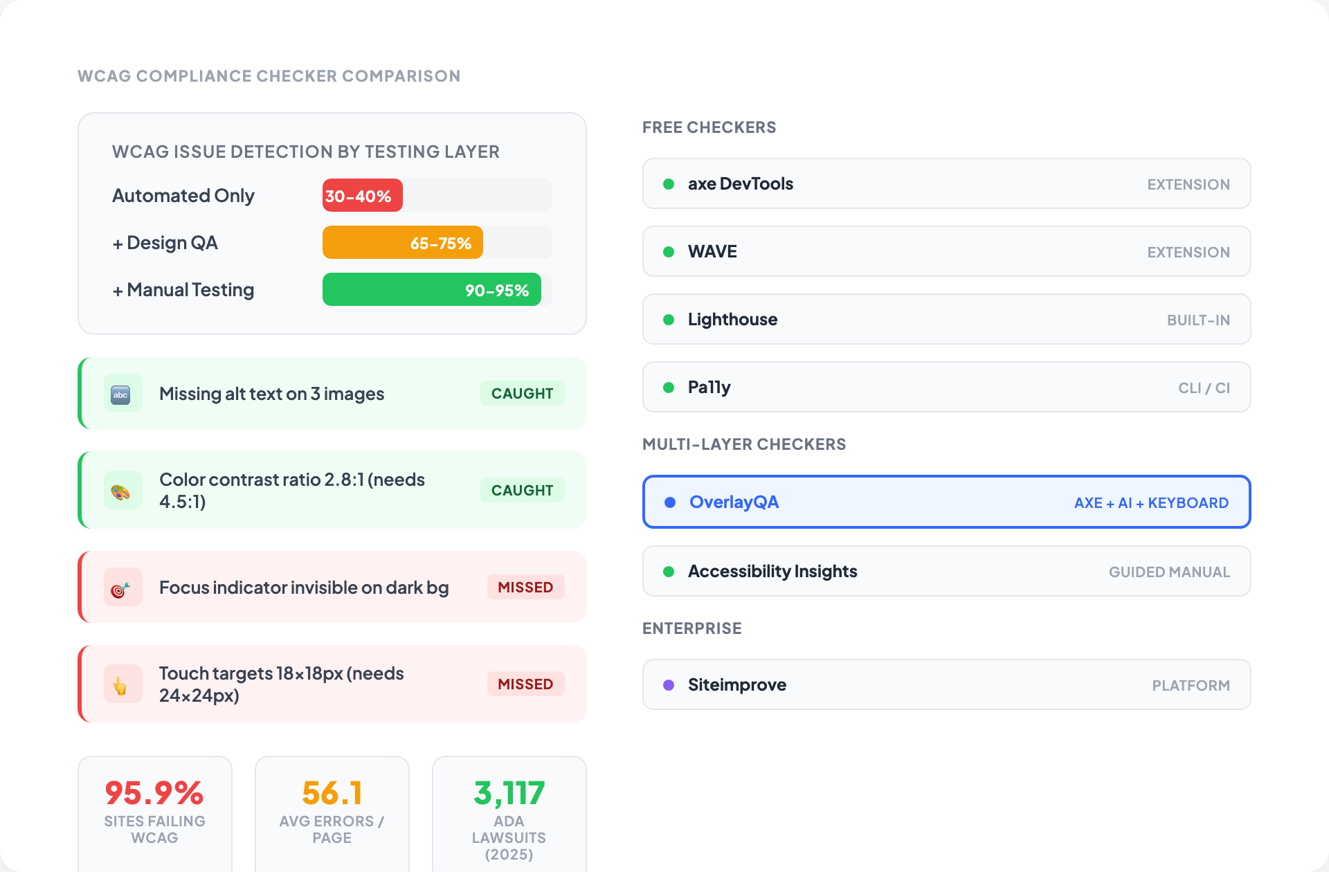Click the 56.1 Avg Errors / Page stat card
The height and width of the screenshot is (872, 1329).
coord(332,814)
